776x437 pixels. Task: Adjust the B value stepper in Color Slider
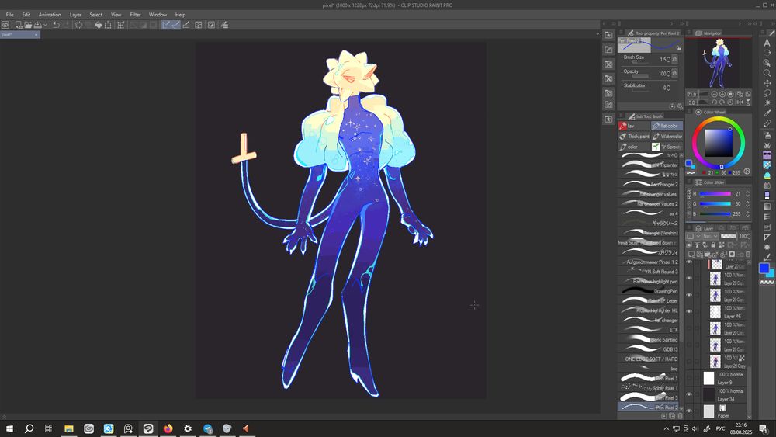[x=748, y=213]
